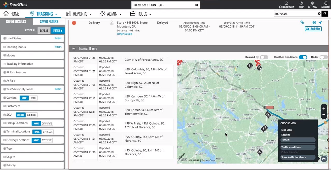
Task: Click roadwork incident marker near Little Mountain
Action: pyautogui.click(x=268, y=115)
